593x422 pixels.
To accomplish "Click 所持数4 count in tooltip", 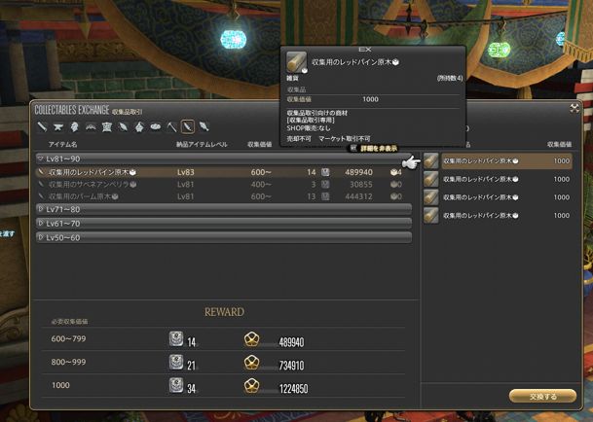I will point(450,78).
